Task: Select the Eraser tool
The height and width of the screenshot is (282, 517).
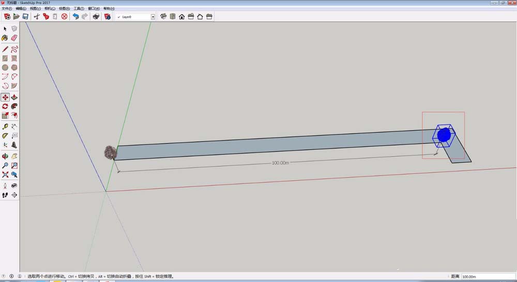Action: coord(14,38)
